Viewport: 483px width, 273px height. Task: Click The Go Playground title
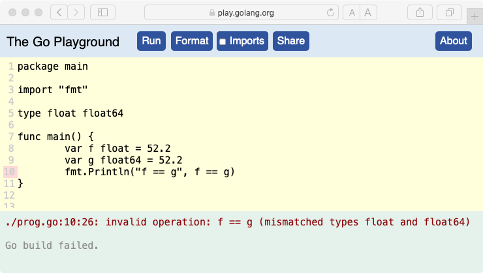coord(63,42)
